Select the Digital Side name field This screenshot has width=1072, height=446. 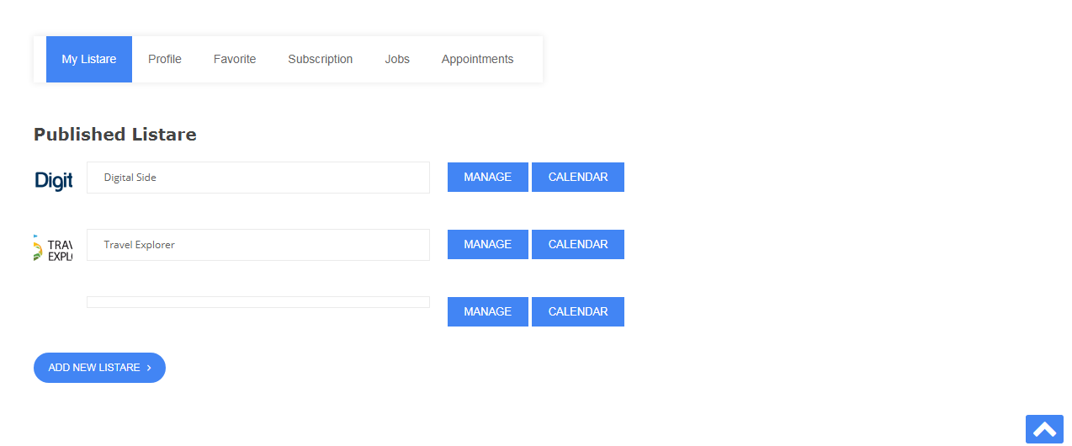258,178
